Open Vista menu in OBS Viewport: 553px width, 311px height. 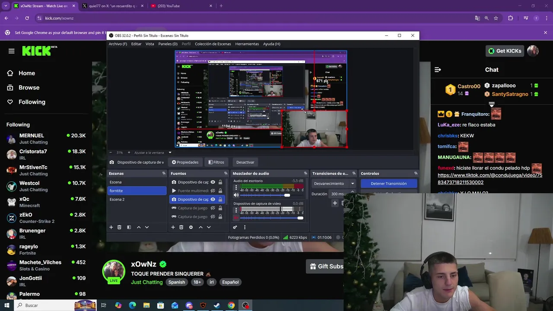click(150, 44)
